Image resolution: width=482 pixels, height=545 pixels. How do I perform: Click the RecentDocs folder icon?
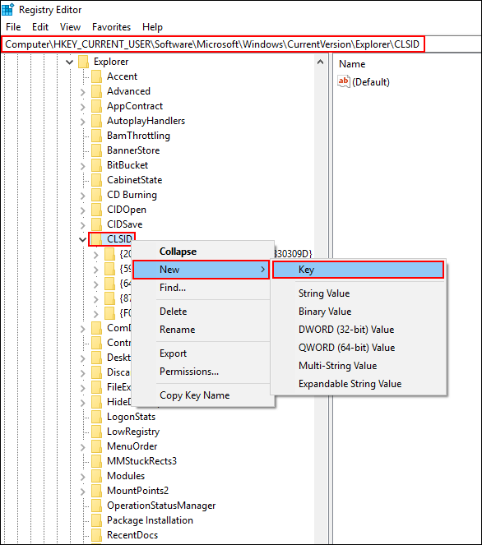pyautogui.click(x=96, y=535)
